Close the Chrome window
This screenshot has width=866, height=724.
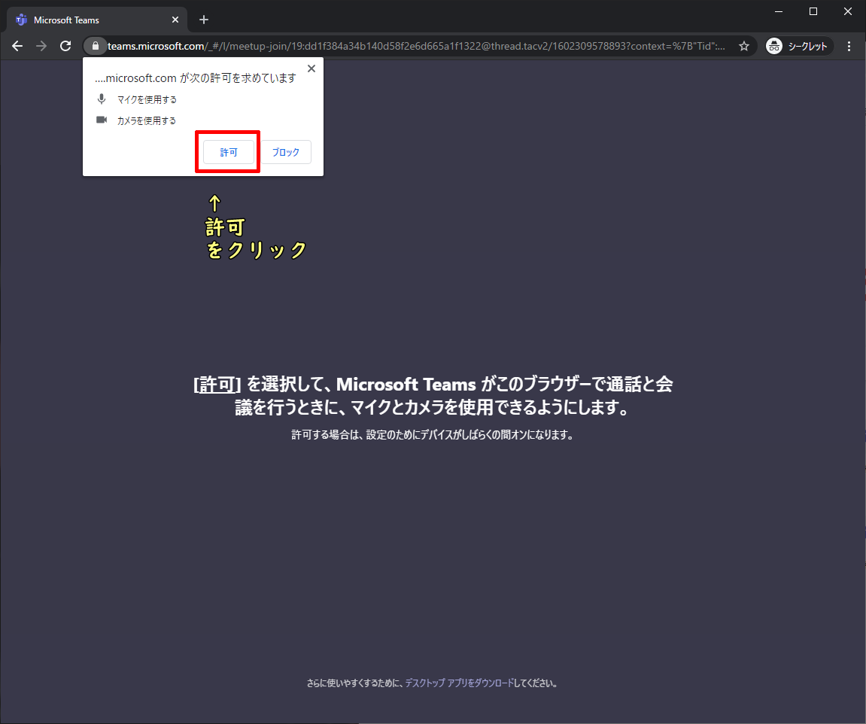(848, 11)
